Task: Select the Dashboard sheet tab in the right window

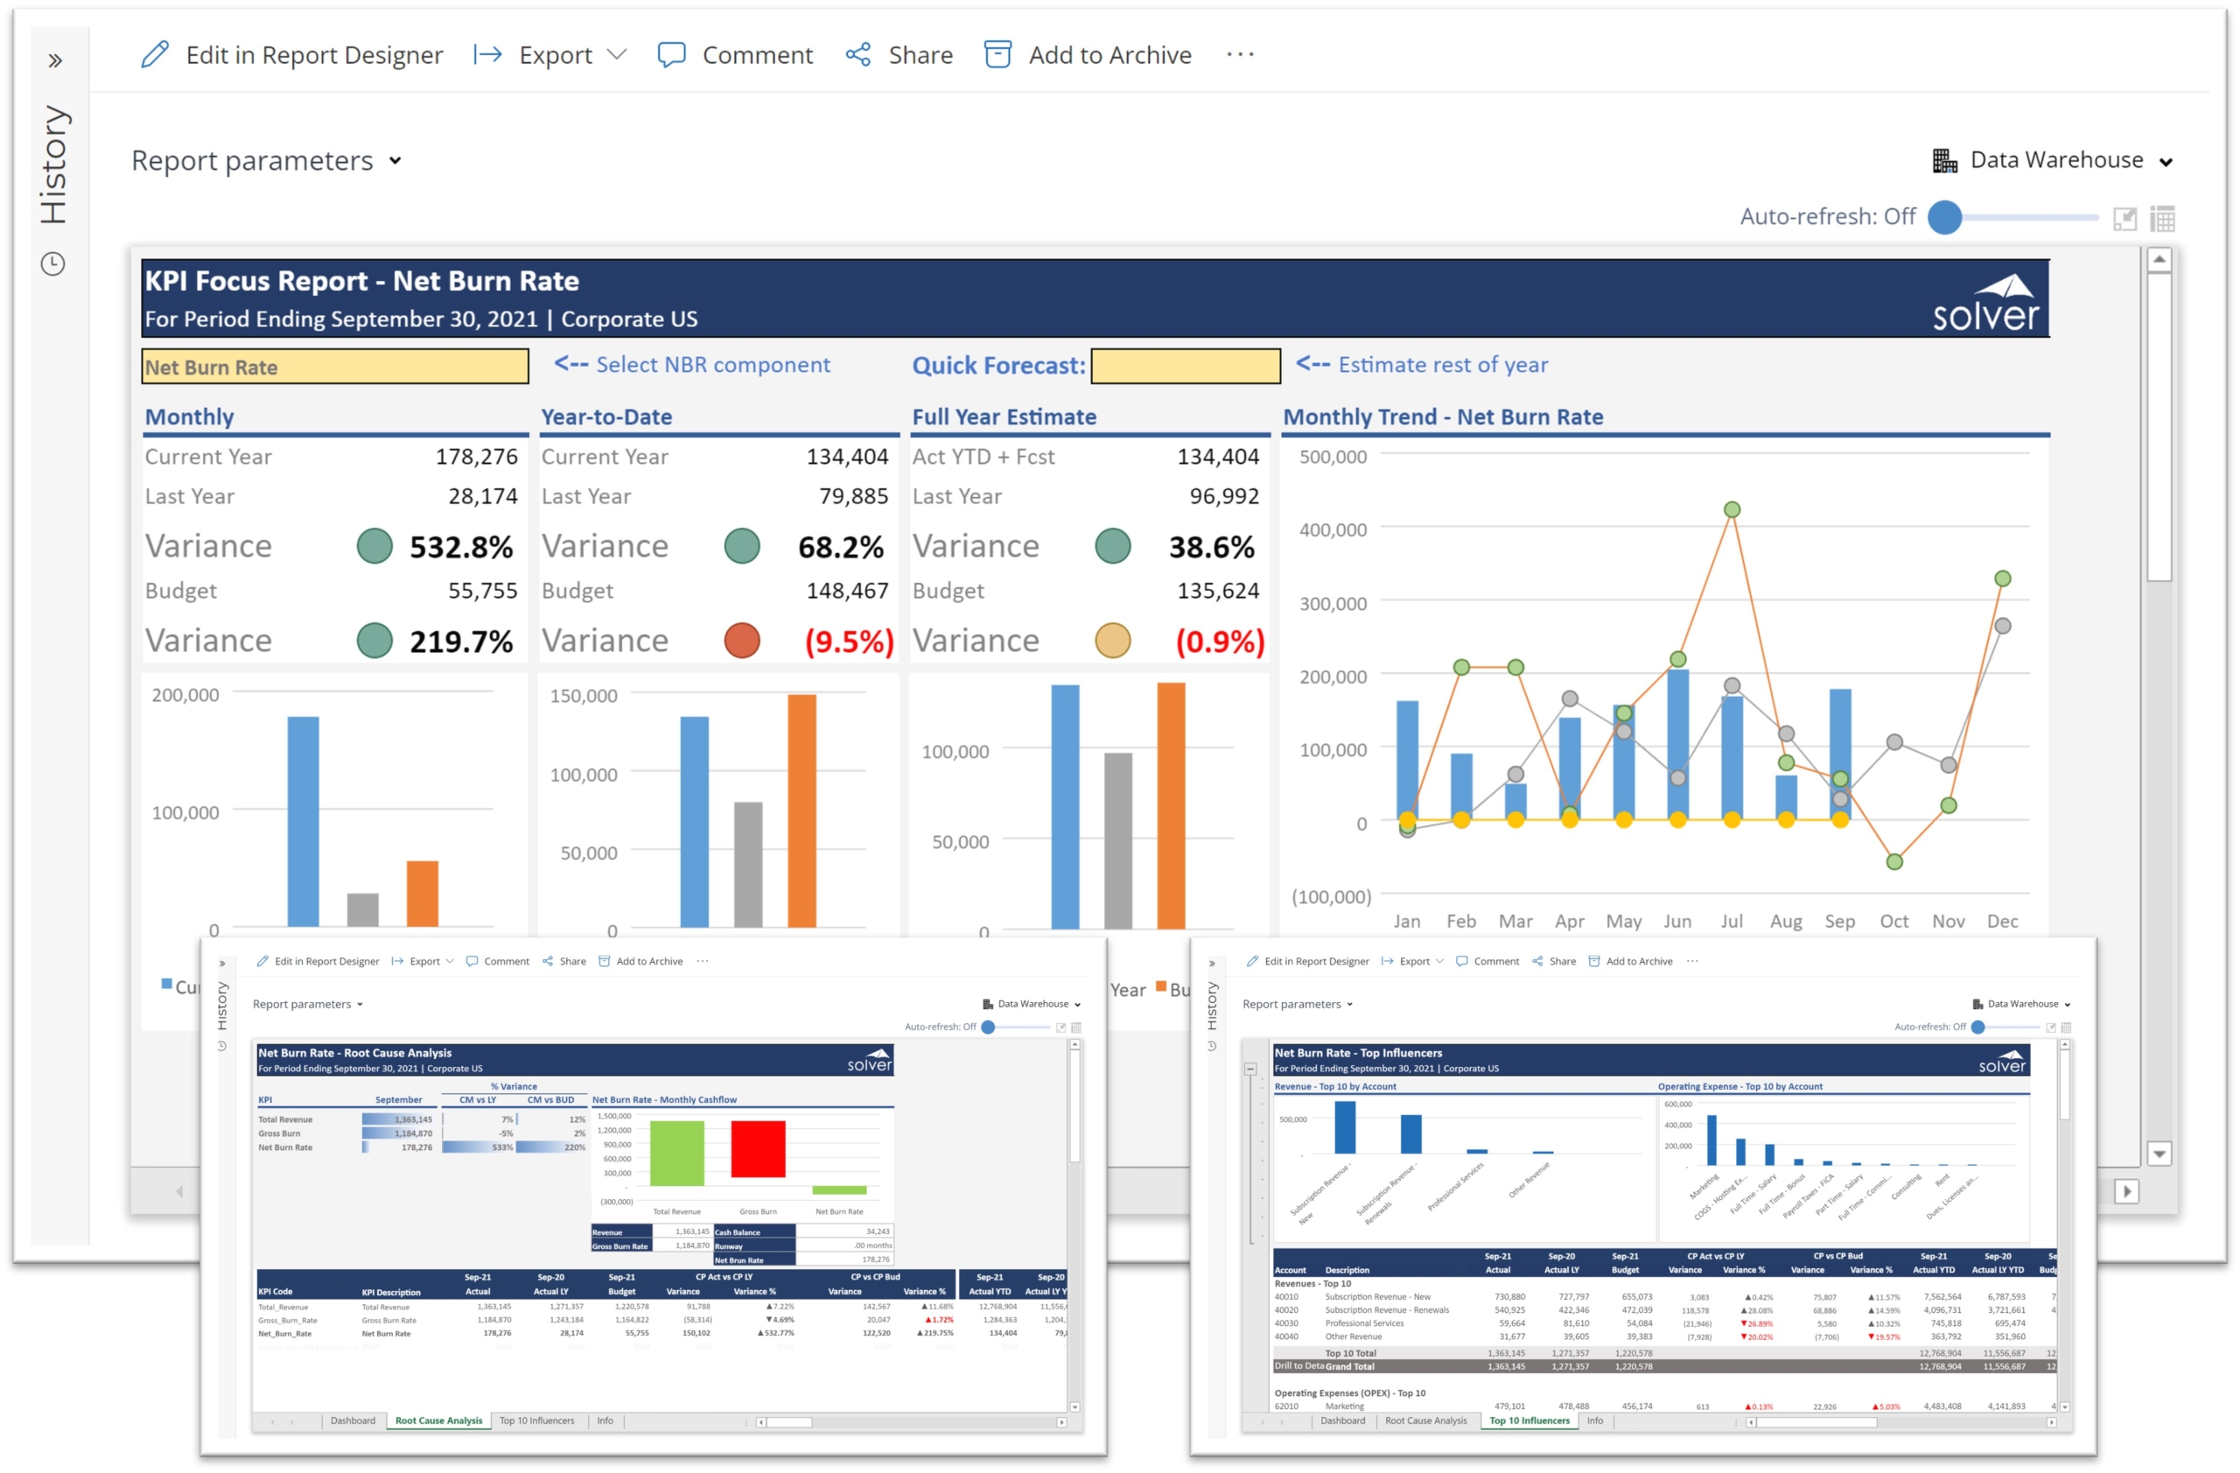Action: point(1342,1420)
